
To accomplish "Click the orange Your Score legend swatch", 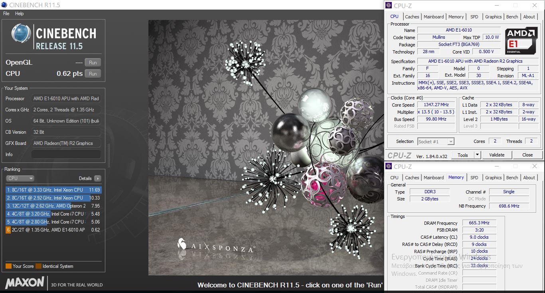I will (x=8, y=266).
